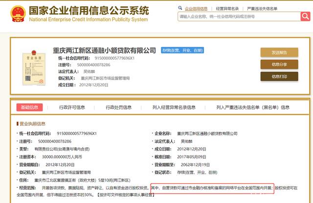Click the English subtitle National Enterprise Credit Information Publicity System
313x203 pixels.
pos(89,20)
